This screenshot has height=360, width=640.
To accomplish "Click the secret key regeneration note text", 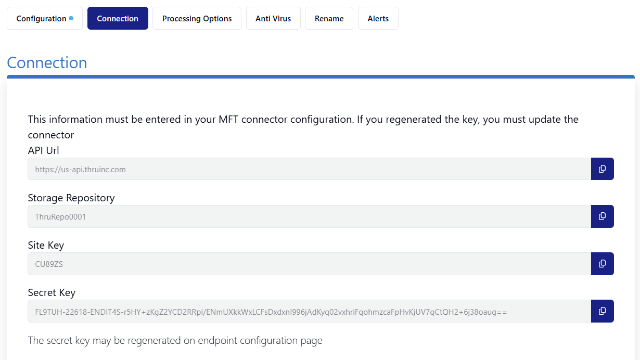I will (175, 341).
